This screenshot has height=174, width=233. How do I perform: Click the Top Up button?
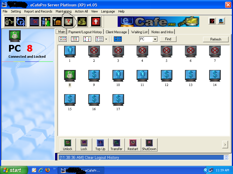pos(100,145)
